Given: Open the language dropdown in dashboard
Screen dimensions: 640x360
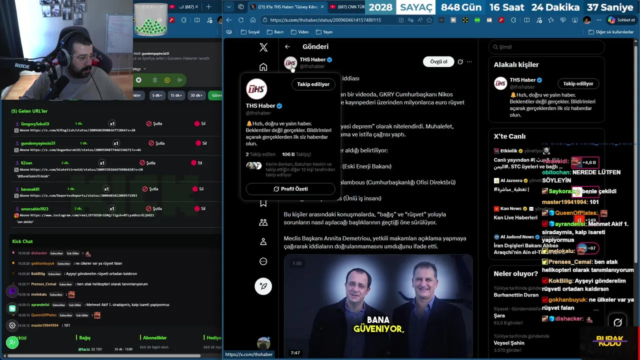Looking at the screenshot, I should [138, 69].
